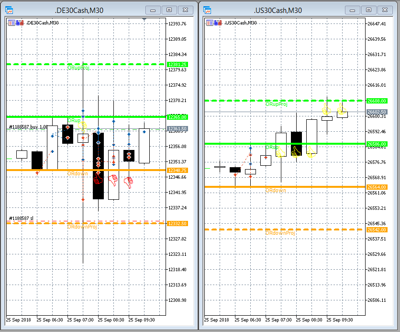Minimize the .US30Cash,M30 window
400x332 pixels.
coord(353,10)
